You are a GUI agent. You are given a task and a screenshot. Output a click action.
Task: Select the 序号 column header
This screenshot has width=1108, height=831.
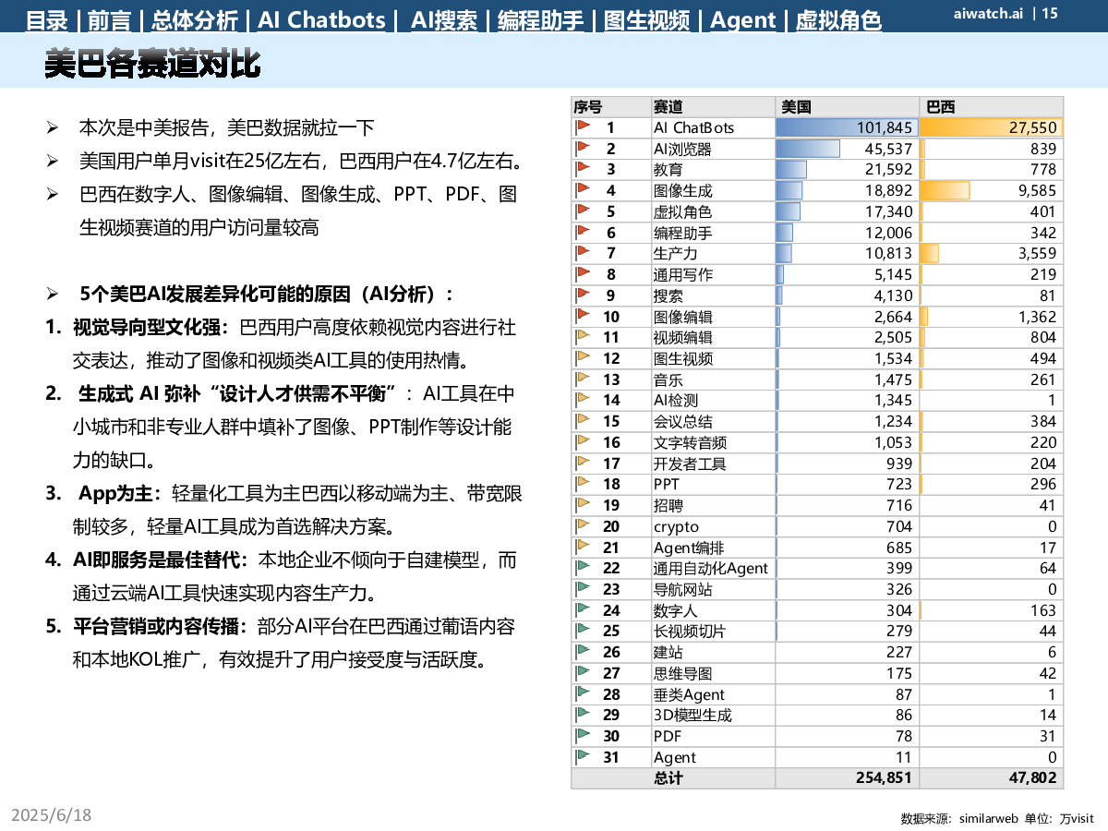(611, 107)
